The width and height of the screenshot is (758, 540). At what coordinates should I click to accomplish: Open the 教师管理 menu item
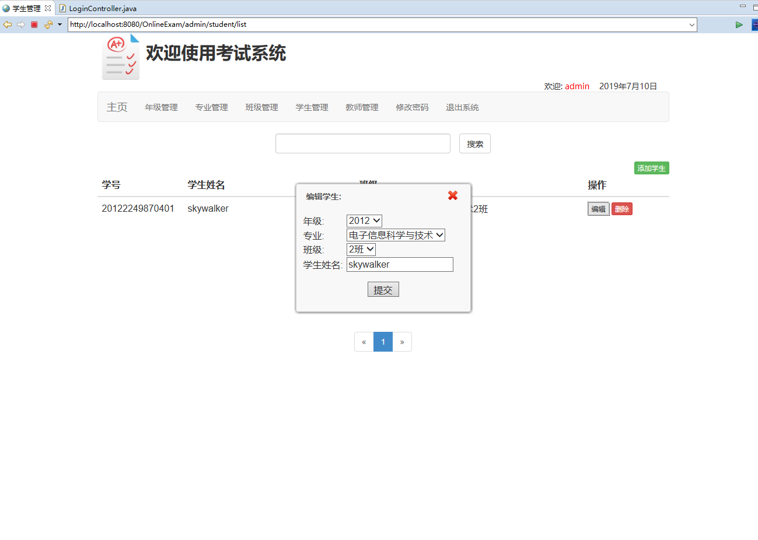361,107
